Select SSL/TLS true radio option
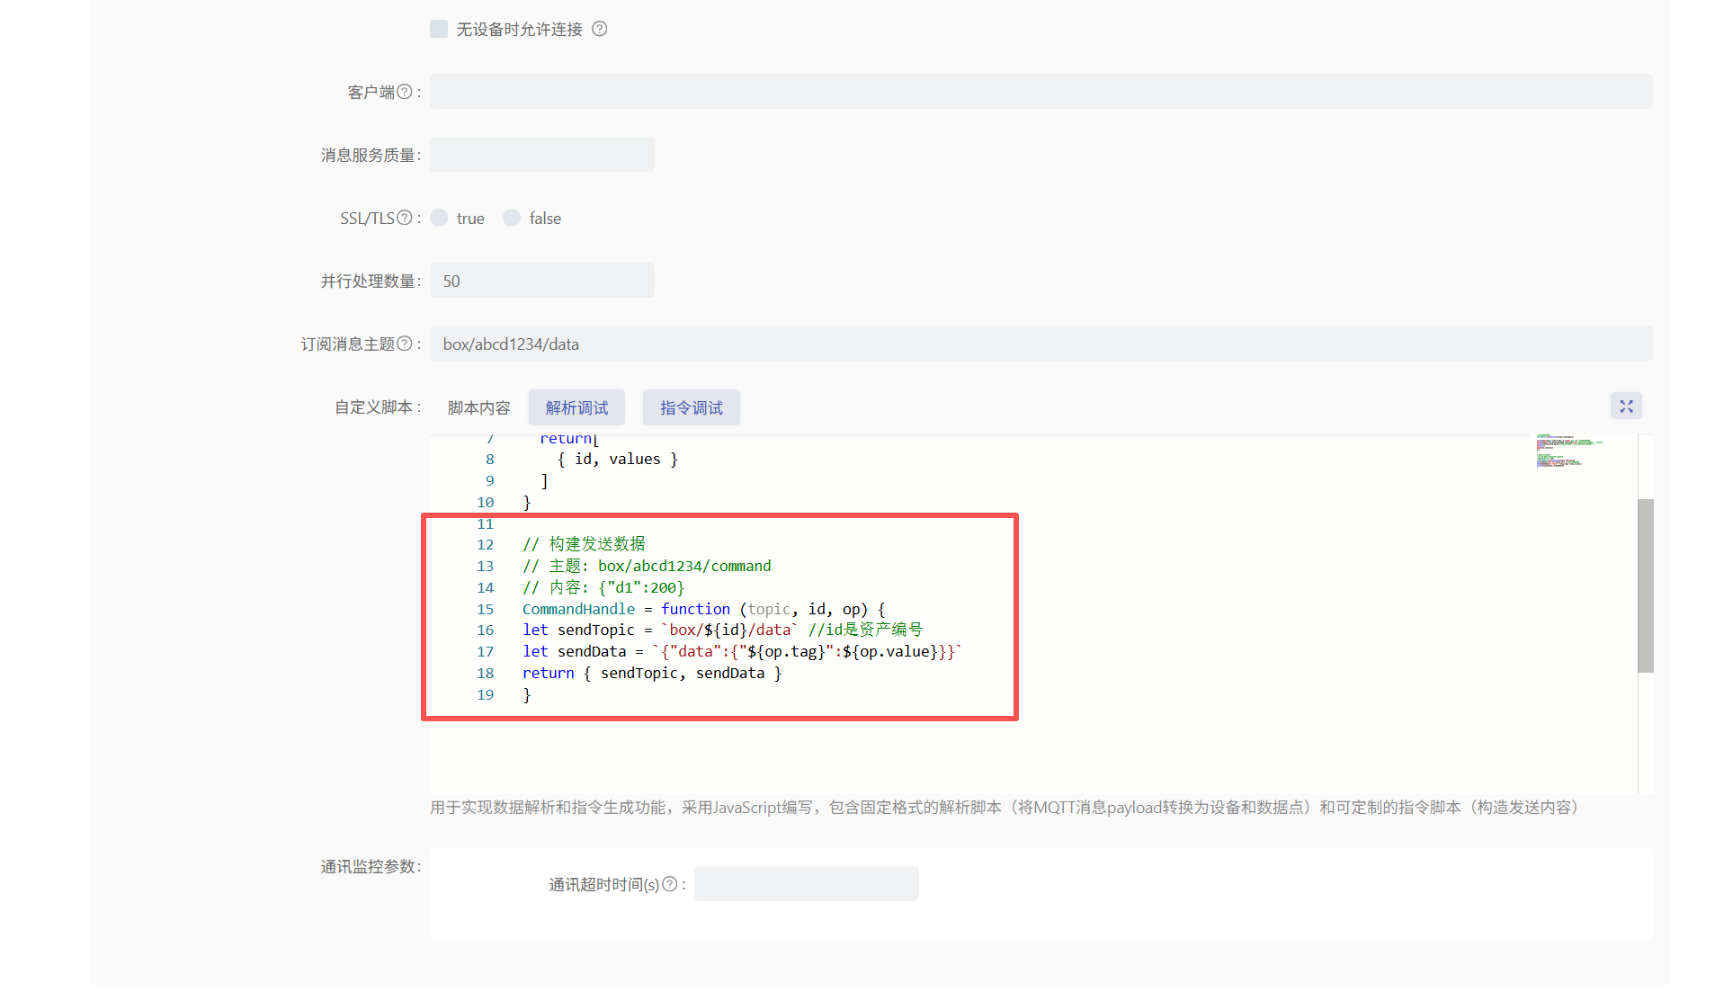Viewport: 1715px width, 1001px height. 439,218
